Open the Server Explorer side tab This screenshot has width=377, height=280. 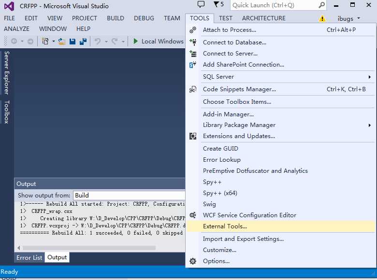[x=7, y=73]
